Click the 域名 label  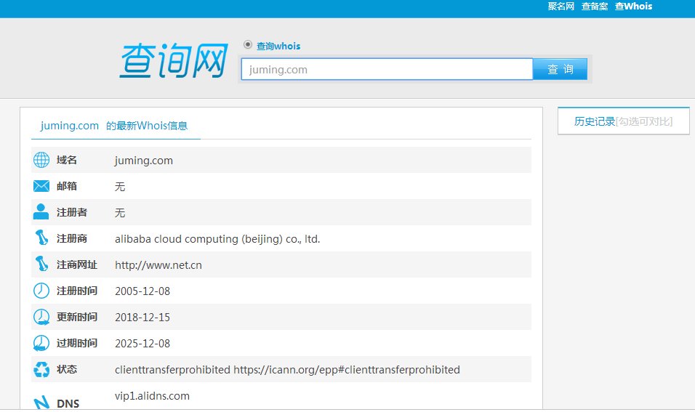[66, 160]
